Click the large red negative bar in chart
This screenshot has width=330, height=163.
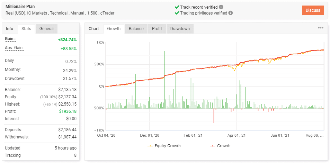214,116
